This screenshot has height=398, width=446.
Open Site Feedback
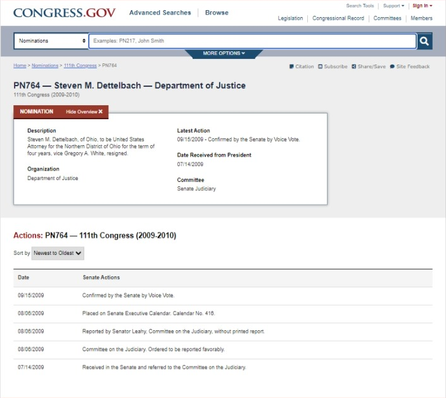coord(410,67)
